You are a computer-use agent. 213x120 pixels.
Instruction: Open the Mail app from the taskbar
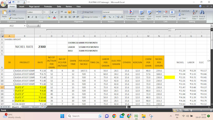coord(122,116)
